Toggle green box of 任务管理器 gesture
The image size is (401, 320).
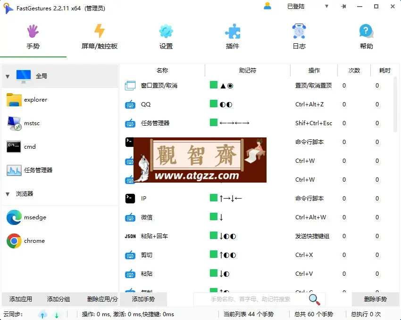coord(214,122)
